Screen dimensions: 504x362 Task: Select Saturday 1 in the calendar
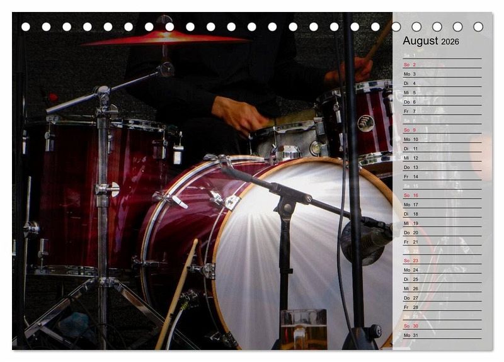(x=441, y=55)
